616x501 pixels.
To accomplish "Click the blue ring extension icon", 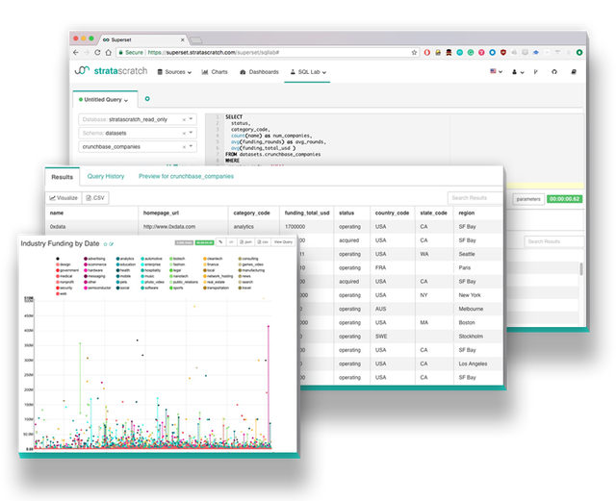I will (x=492, y=52).
